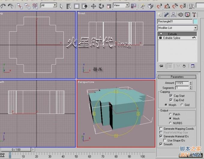Choose the Select Object arrow tool
Screen dimensions: 204x159
[x=61, y=6]
